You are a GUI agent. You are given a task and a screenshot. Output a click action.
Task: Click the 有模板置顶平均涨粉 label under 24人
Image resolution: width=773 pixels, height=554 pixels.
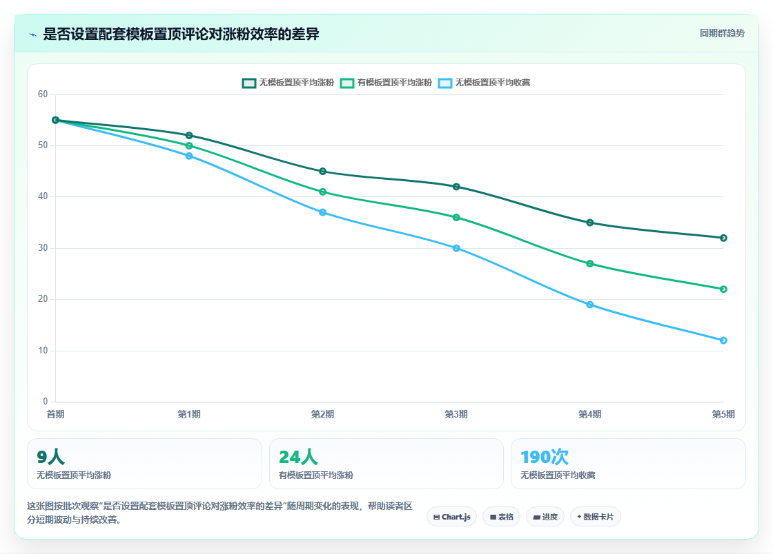[x=316, y=475]
